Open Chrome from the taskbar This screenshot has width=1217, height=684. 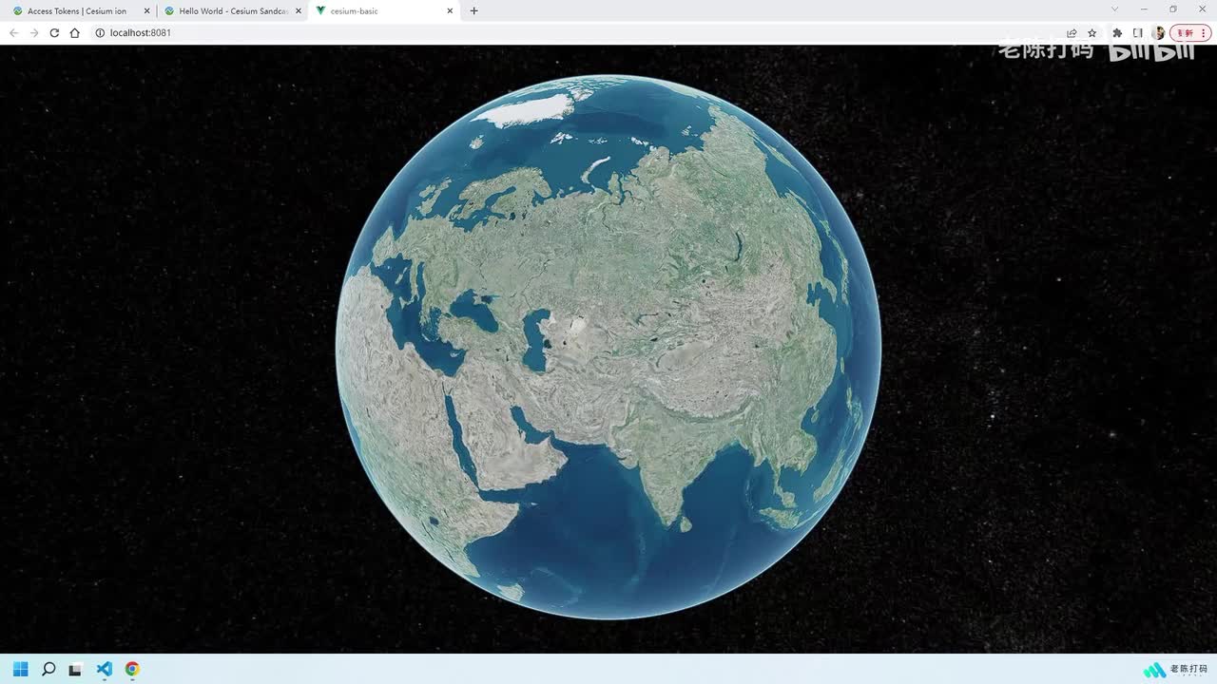132,669
